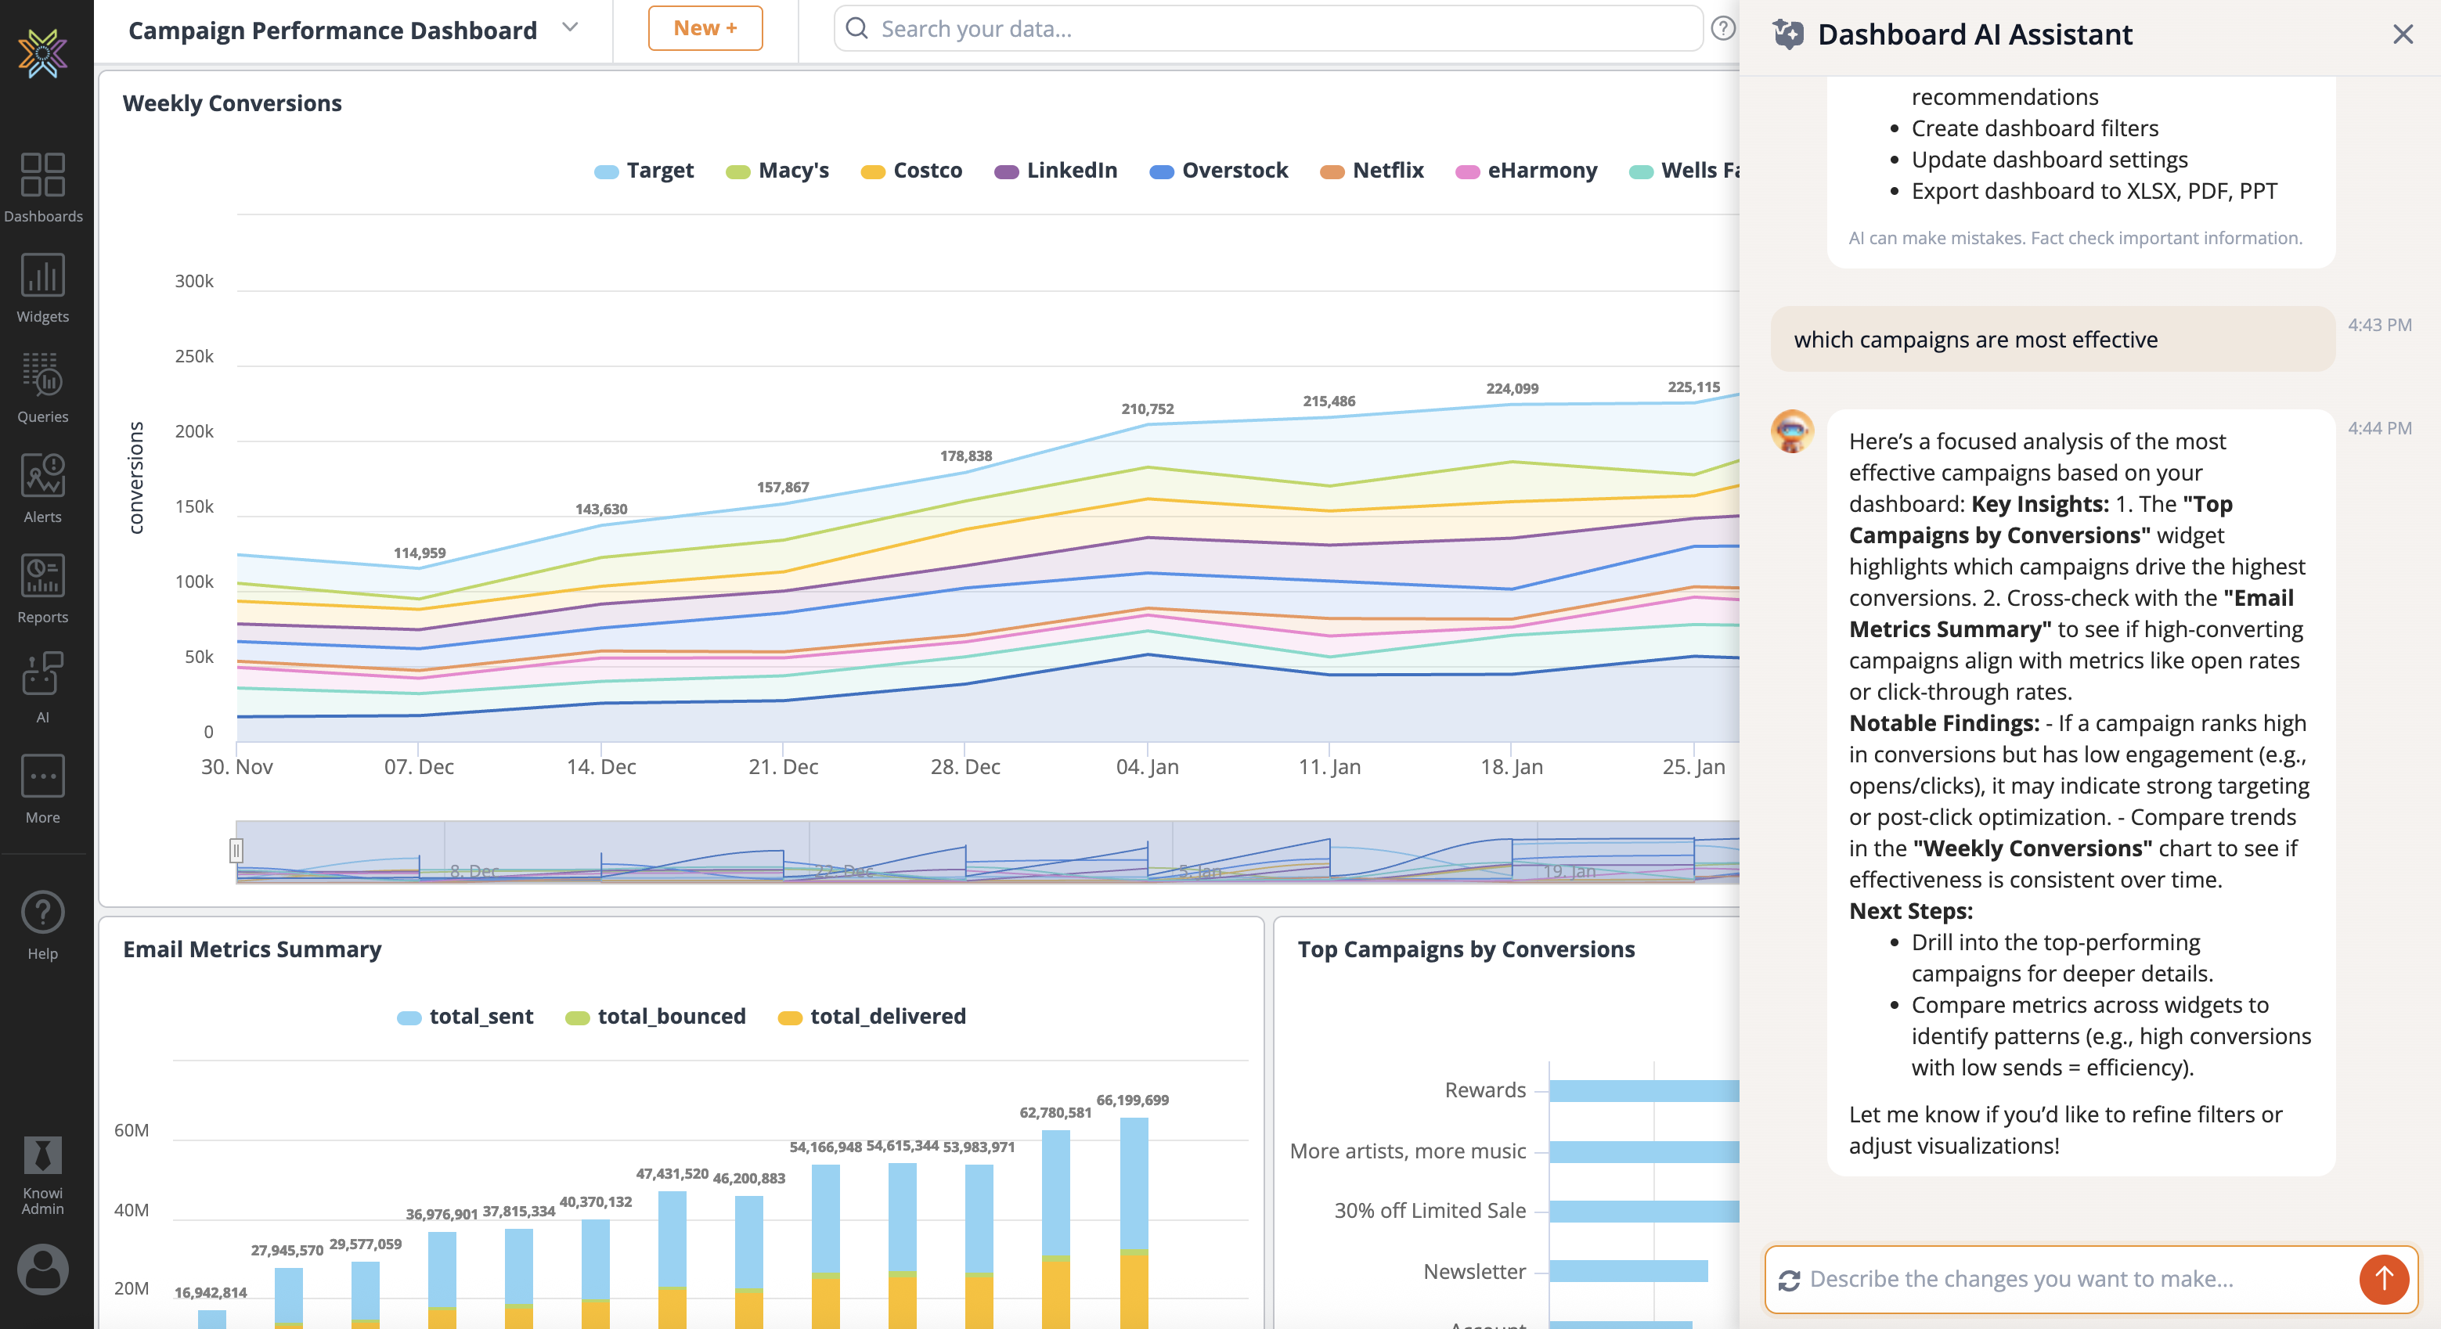Toggle Target series in Weekly Conversions legend
This screenshot has width=2441, height=1329.
pyautogui.click(x=644, y=171)
